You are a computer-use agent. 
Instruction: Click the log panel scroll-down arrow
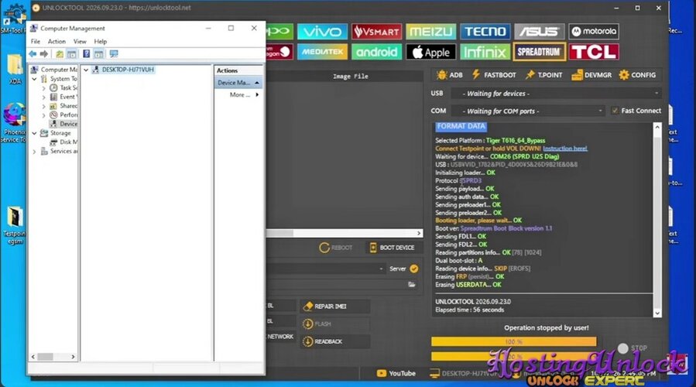coord(657,313)
